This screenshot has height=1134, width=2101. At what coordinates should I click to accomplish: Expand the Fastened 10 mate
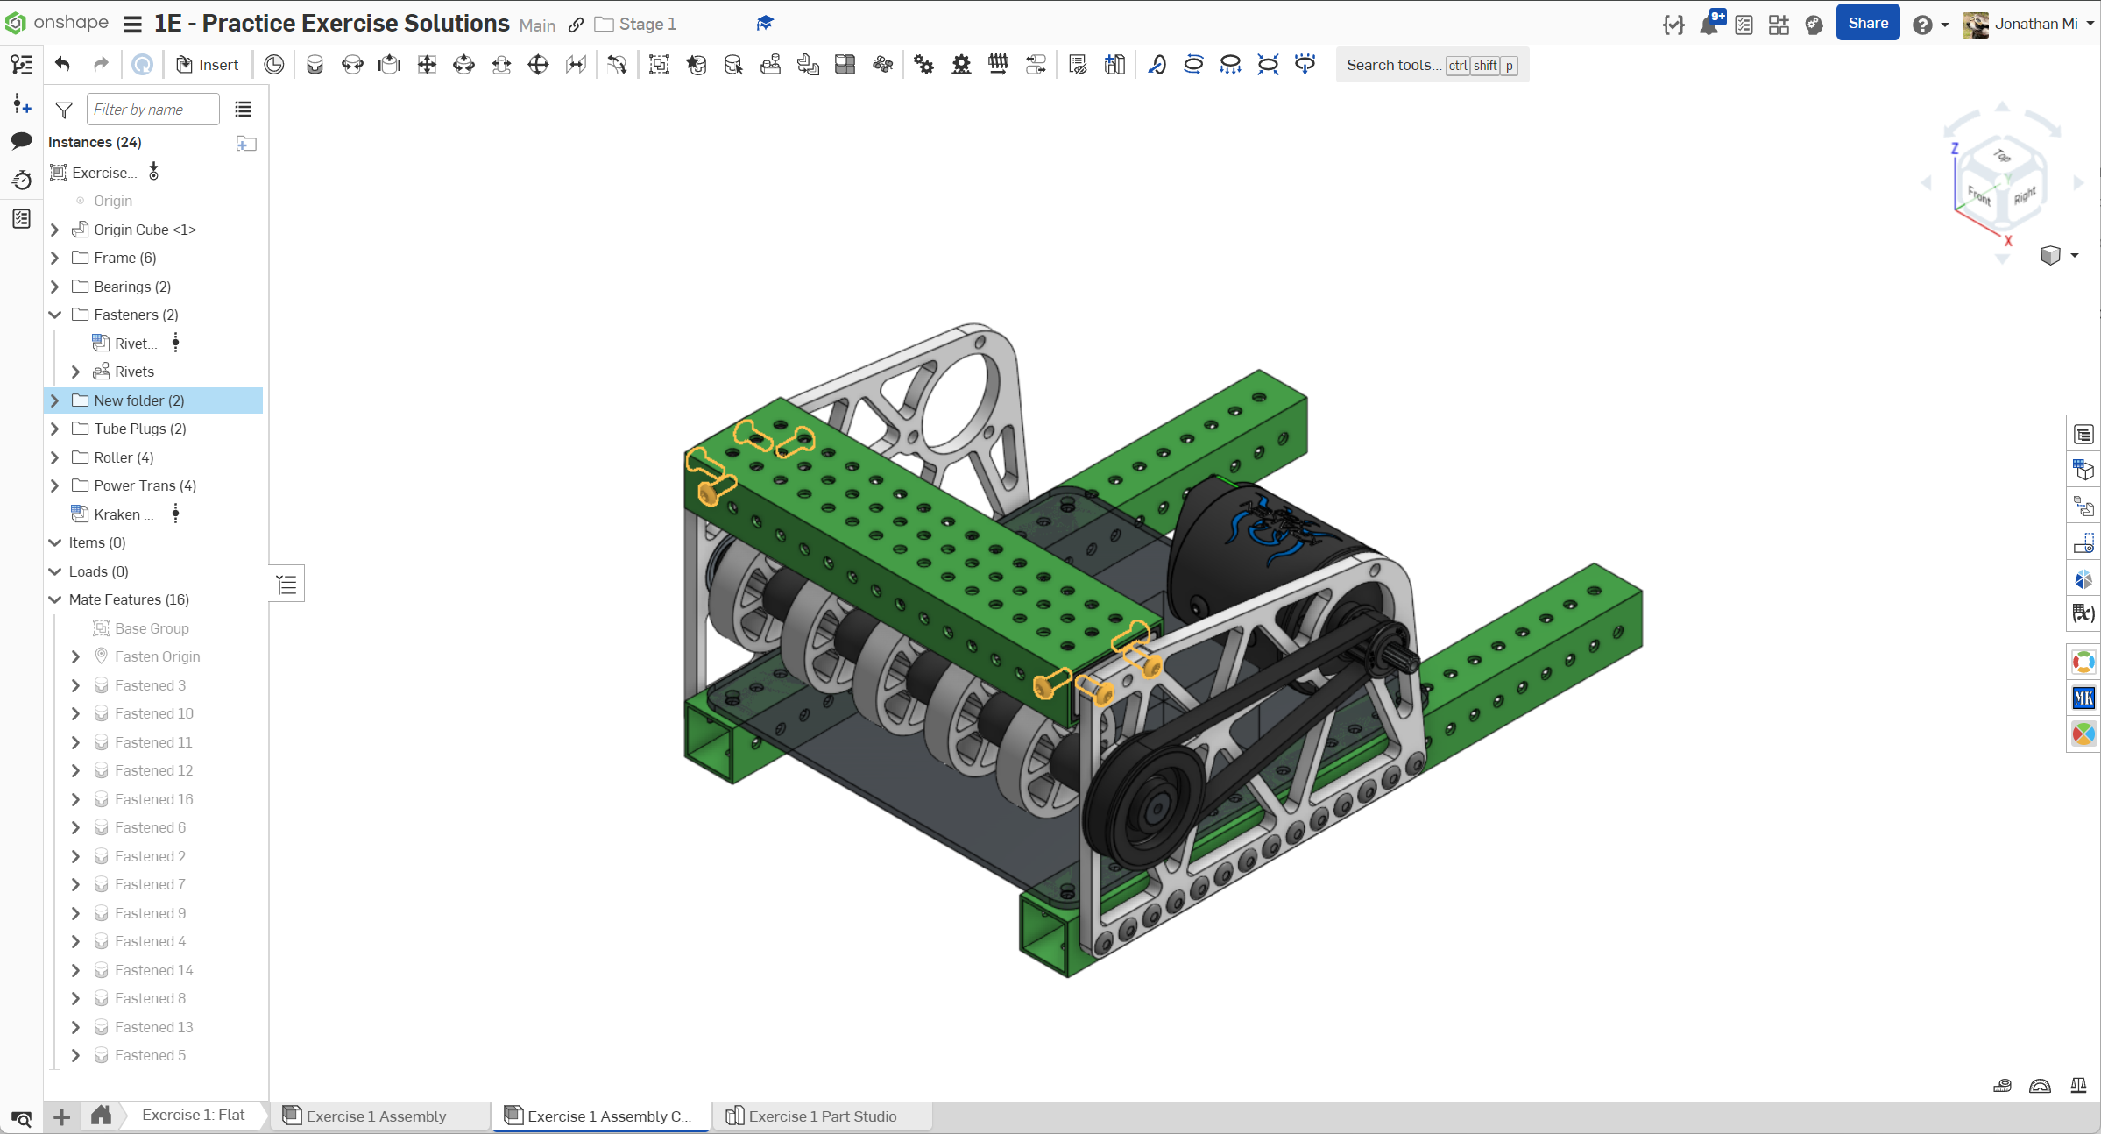coord(75,713)
